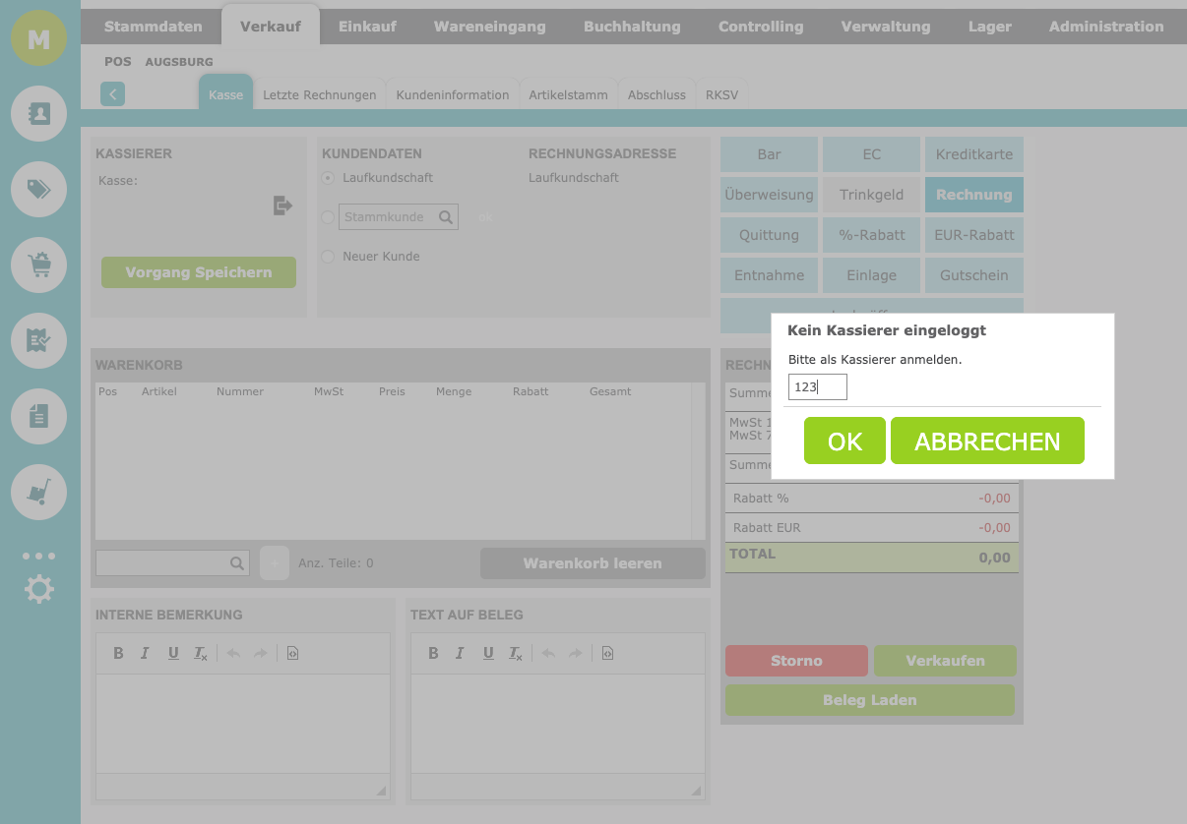Confirm cashier login with OK button
1187x824 pixels.
[844, 441]
